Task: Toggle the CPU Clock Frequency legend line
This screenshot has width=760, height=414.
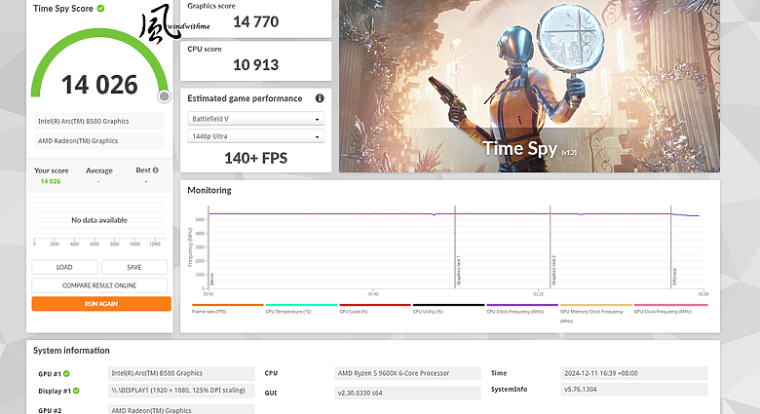Action: 522,305
